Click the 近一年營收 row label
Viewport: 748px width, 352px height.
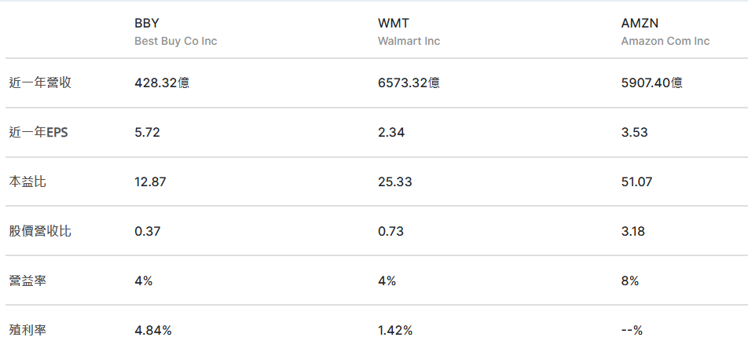coord(40,82)
